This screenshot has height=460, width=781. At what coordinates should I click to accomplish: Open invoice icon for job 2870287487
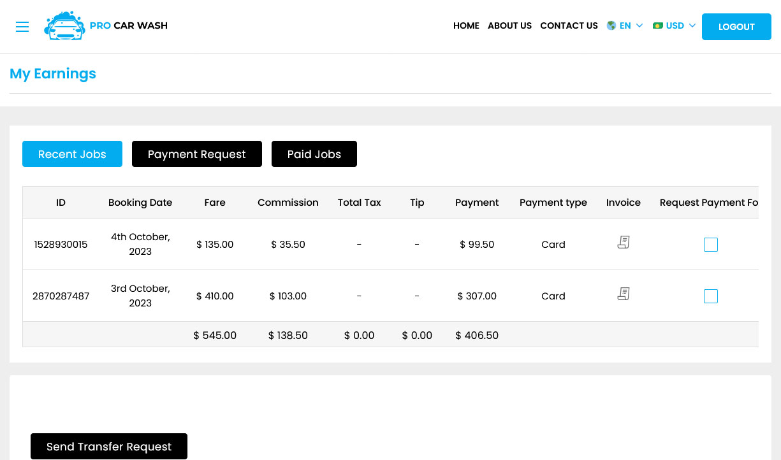click(x=624, y=294)
